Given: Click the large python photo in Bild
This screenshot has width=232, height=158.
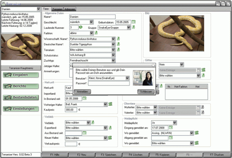Looking at the screenshot, I should pyautogui.click(x=177, y=33).
